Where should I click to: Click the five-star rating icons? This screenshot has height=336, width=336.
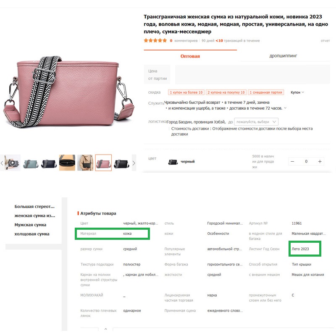click(x=155, y=40)
